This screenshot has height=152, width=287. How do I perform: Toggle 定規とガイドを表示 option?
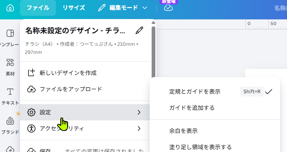215,92
